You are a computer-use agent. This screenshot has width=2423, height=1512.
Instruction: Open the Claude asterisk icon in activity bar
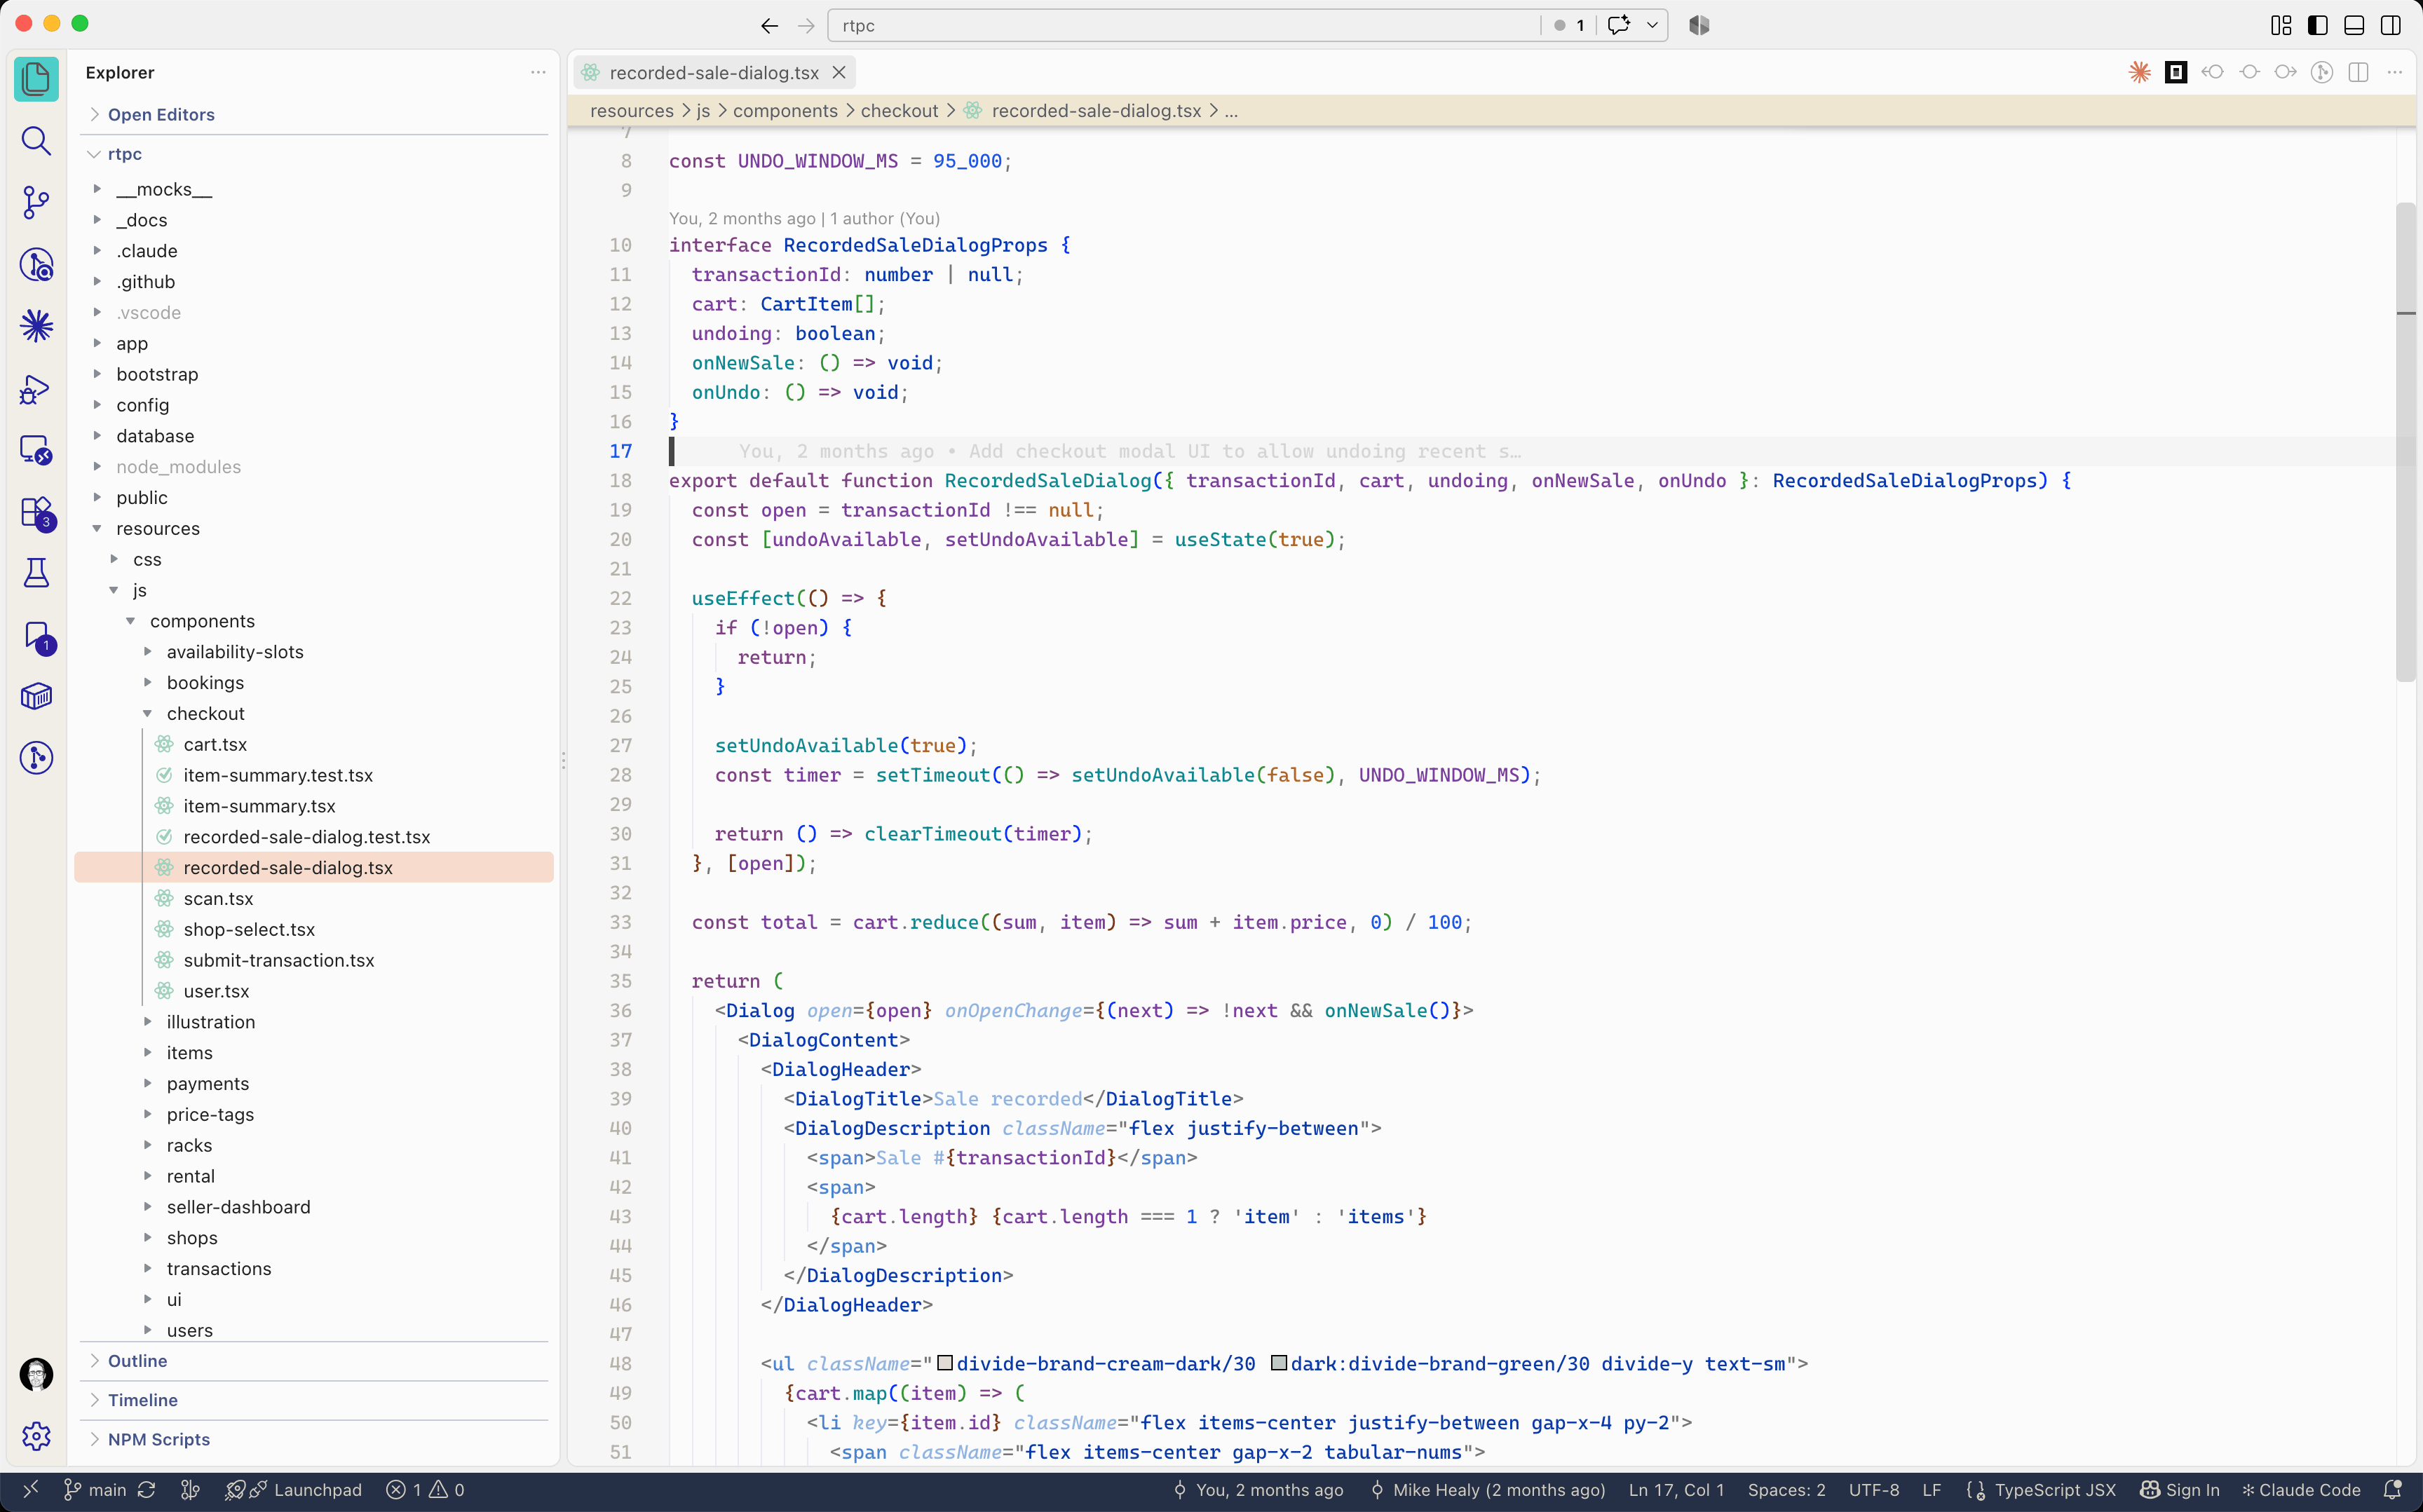(36, 326)
